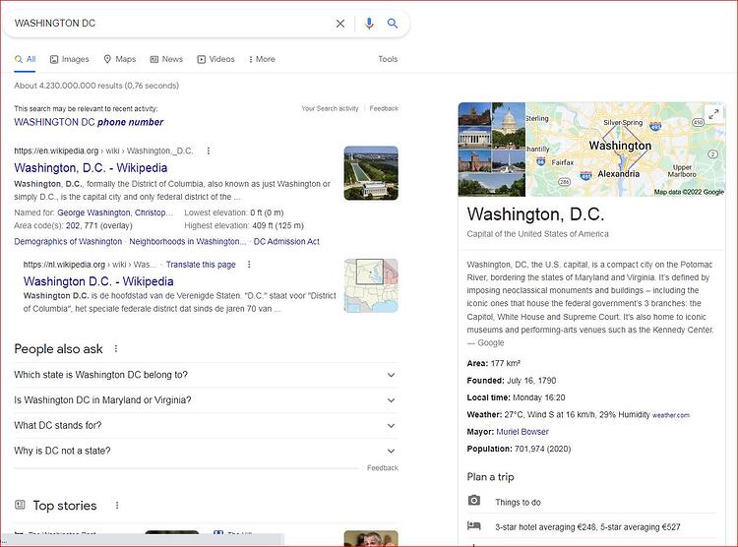The image size is (738, 547).
Task: Open Washington, D.C. - Wikipedia English result
Action: (x=91, y=168)
